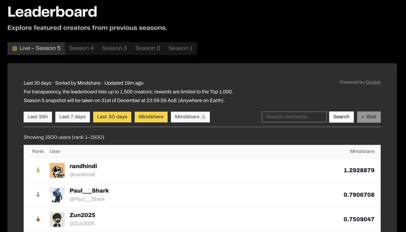Sort by the Mindshare column header
406x232 pixels.
[x=362, y=151]
